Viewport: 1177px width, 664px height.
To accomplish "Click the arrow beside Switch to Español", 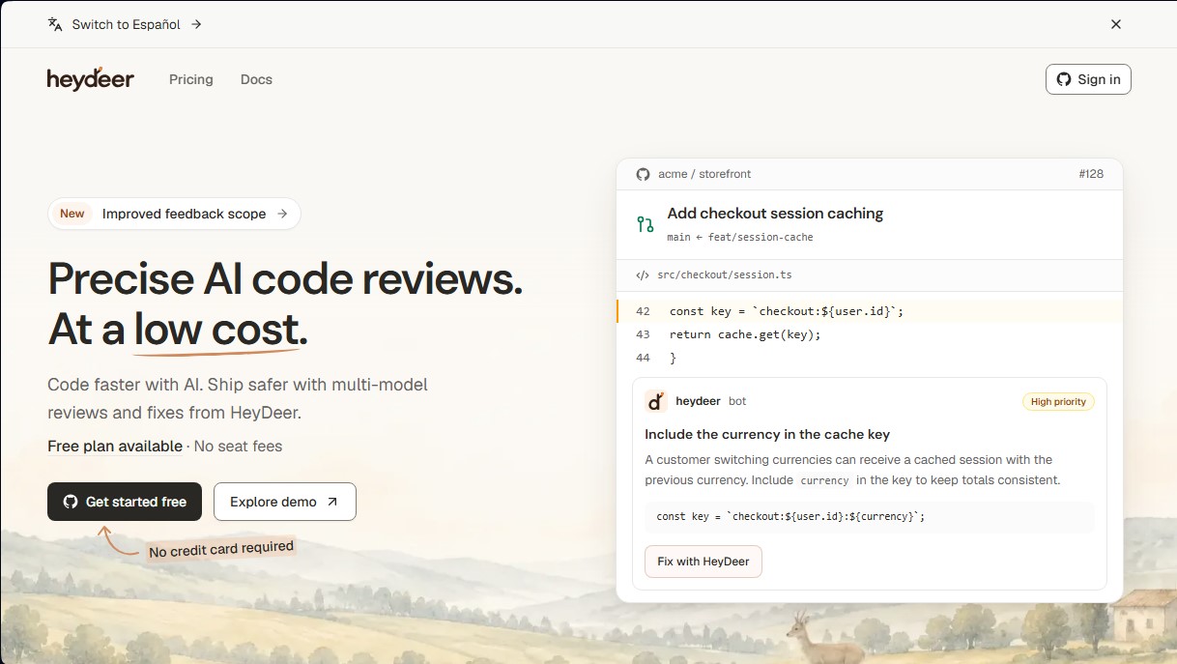I will pyautogui.click(x=196, y=24).
